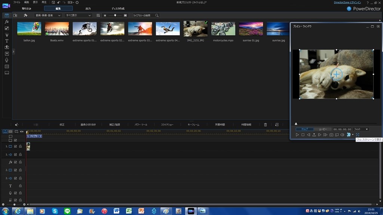Open the Transition Room icon

pos(7,47)
